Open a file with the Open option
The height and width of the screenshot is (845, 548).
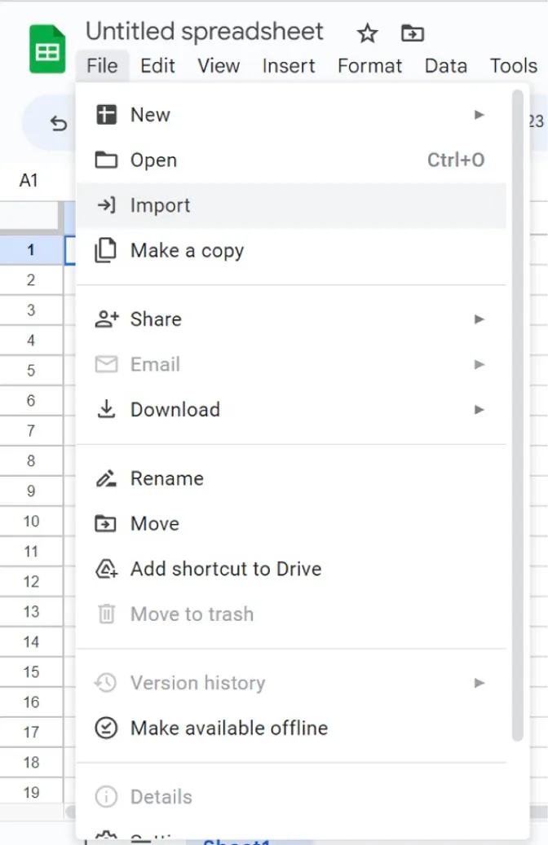(153, 160)
